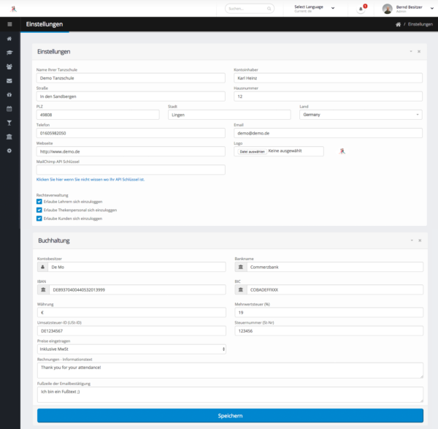Click the person icon beside Kontobesitzer
The image size is (438, 429).
42,267
